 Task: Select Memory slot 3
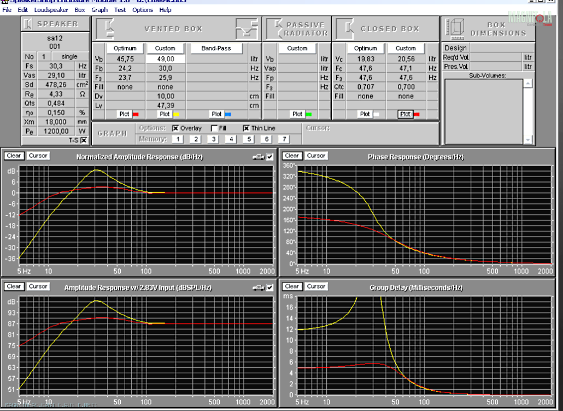(213, 139)
